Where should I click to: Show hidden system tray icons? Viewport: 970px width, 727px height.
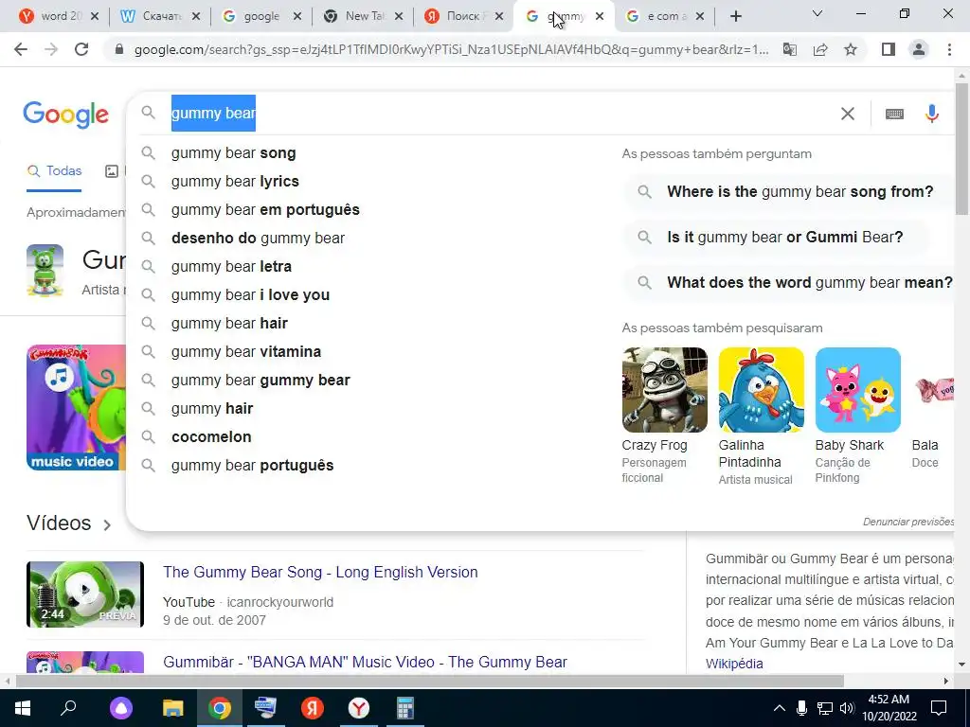tap(780, 708)
